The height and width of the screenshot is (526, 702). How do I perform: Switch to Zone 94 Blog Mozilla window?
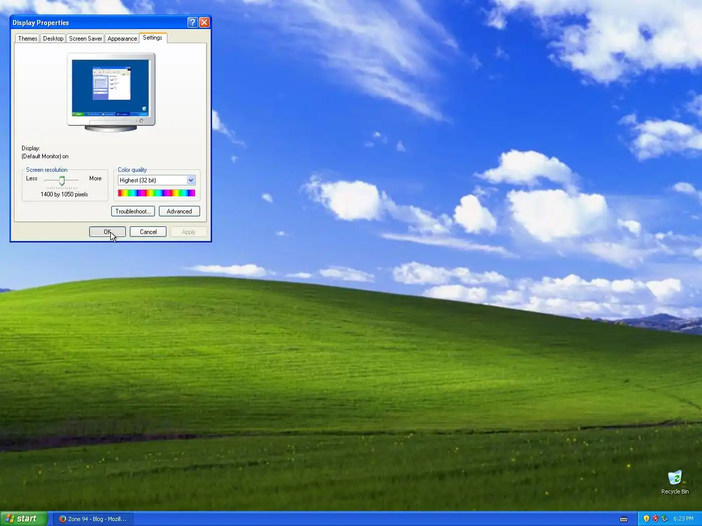(93, 519)
